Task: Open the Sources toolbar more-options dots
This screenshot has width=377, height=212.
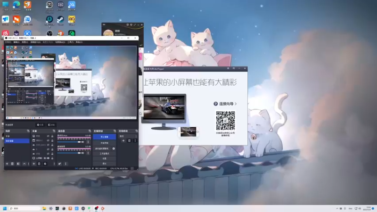Action: pos(54,163)
